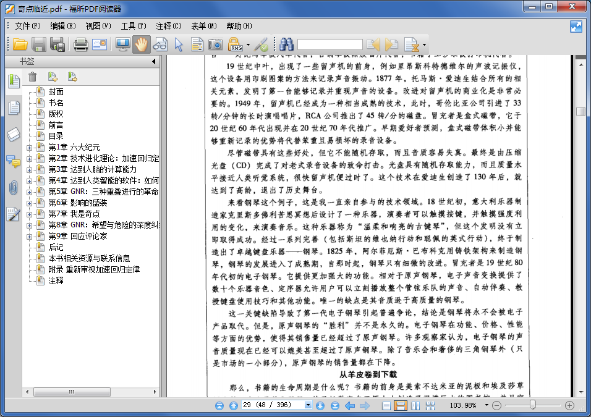Select the Hand tool
This screenshot has height=417, width=591.
tap(142, 45)
